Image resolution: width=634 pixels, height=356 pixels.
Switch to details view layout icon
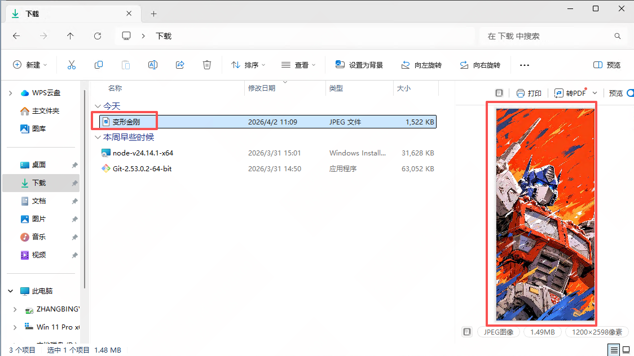[614, 350]
